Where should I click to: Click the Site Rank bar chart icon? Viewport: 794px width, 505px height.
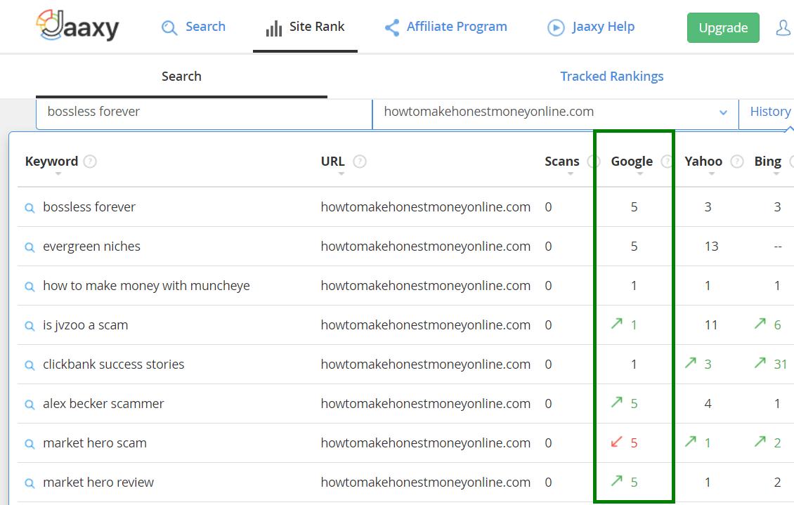[x=274, y=28]
